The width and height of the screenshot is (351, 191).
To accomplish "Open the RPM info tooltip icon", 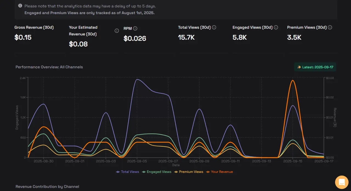I will (x=135, y=28).
